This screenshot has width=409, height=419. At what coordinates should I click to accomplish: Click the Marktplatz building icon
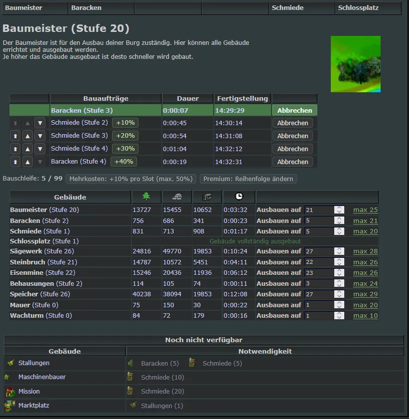(x=10, y=406)
